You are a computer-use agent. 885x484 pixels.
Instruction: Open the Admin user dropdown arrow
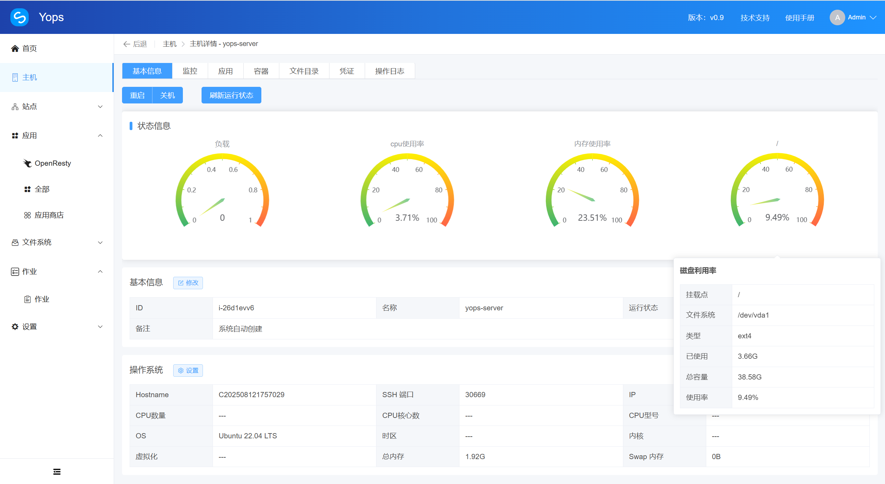click(873, 18)
